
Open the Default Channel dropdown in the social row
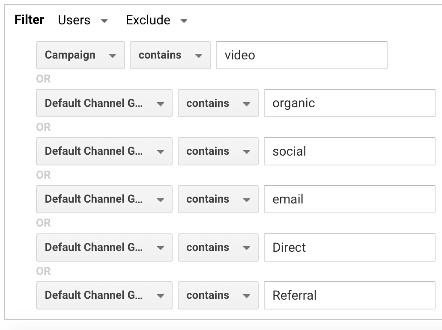click(104, 151)
